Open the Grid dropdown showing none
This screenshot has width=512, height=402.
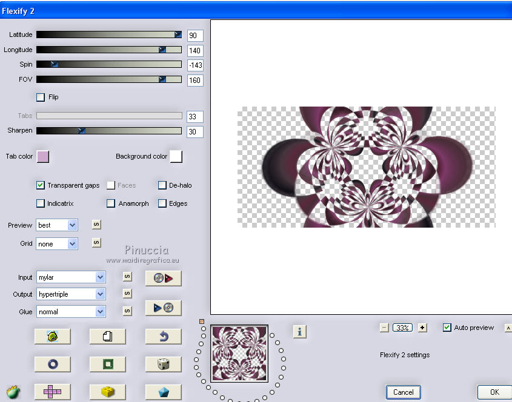[x=57, y=244]
